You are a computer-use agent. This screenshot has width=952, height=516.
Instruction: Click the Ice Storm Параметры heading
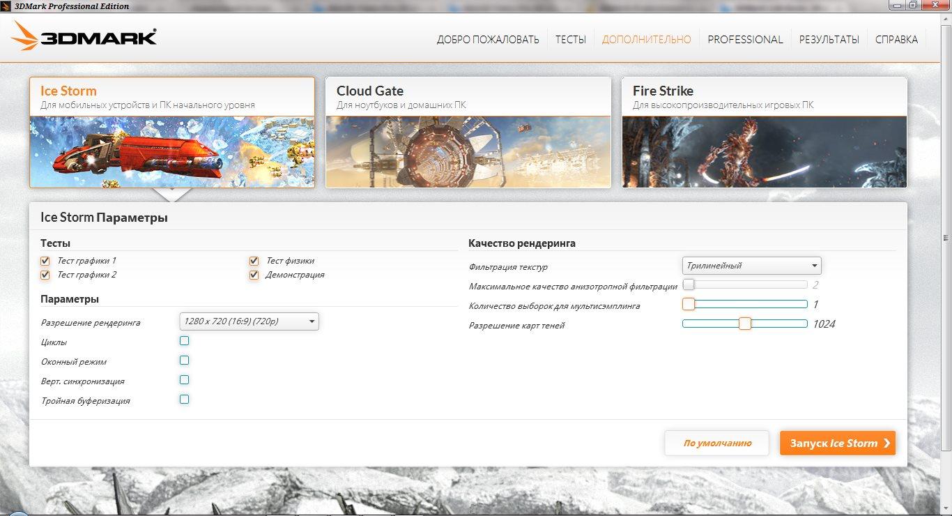click(x=104, y=218)
